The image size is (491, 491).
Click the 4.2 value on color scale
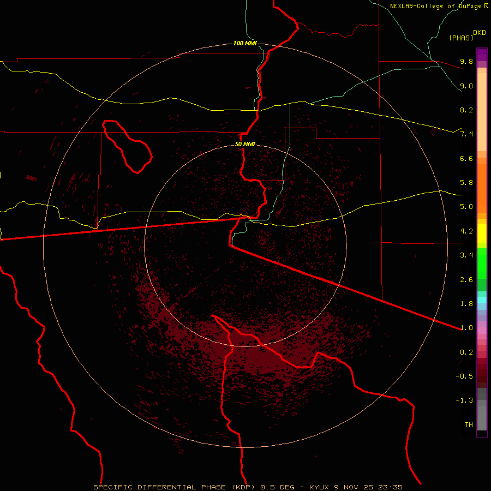[466, 231]
